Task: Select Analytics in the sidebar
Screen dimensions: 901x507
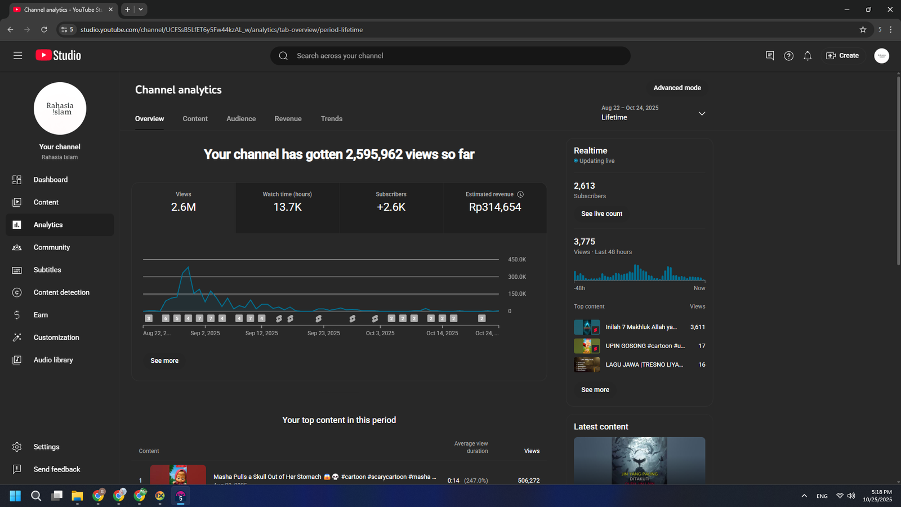Action: click(60, 225)
